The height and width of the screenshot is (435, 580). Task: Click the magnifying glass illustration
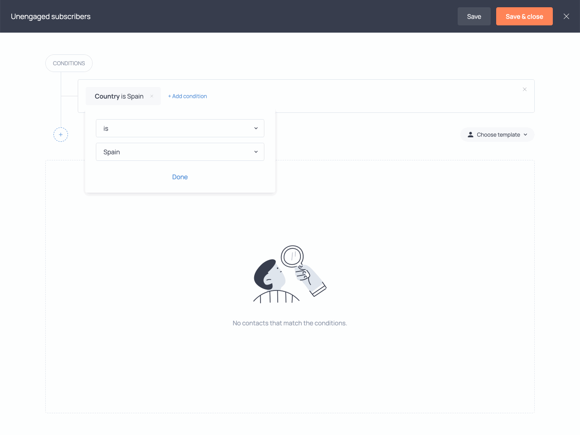pos(292,256)
